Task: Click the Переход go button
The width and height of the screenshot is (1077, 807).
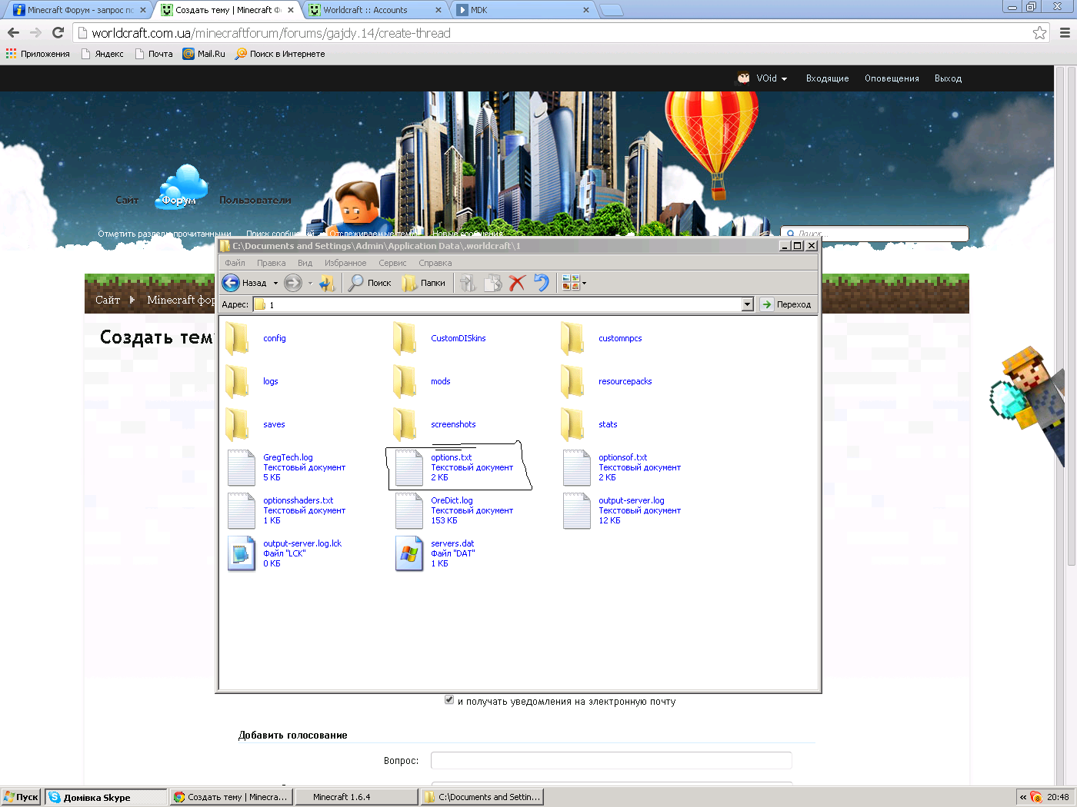Action: coord(785,304)
